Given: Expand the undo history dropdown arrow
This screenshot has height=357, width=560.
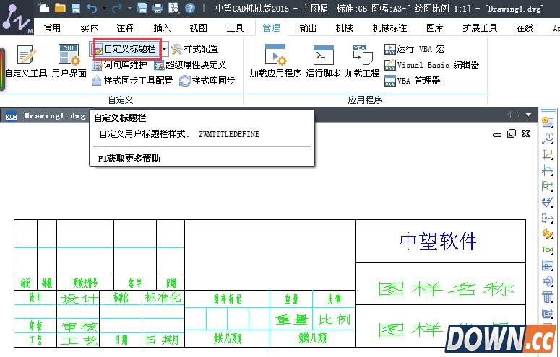Looking at the screenshot, I should (x=104, y=8).
